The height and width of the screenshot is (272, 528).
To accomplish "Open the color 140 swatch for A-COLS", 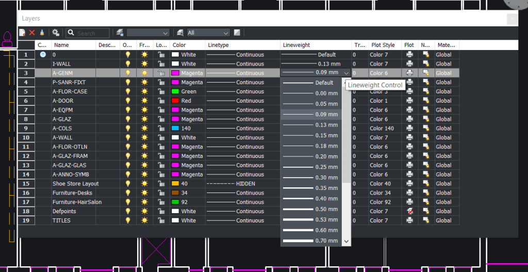I will 175,128.
